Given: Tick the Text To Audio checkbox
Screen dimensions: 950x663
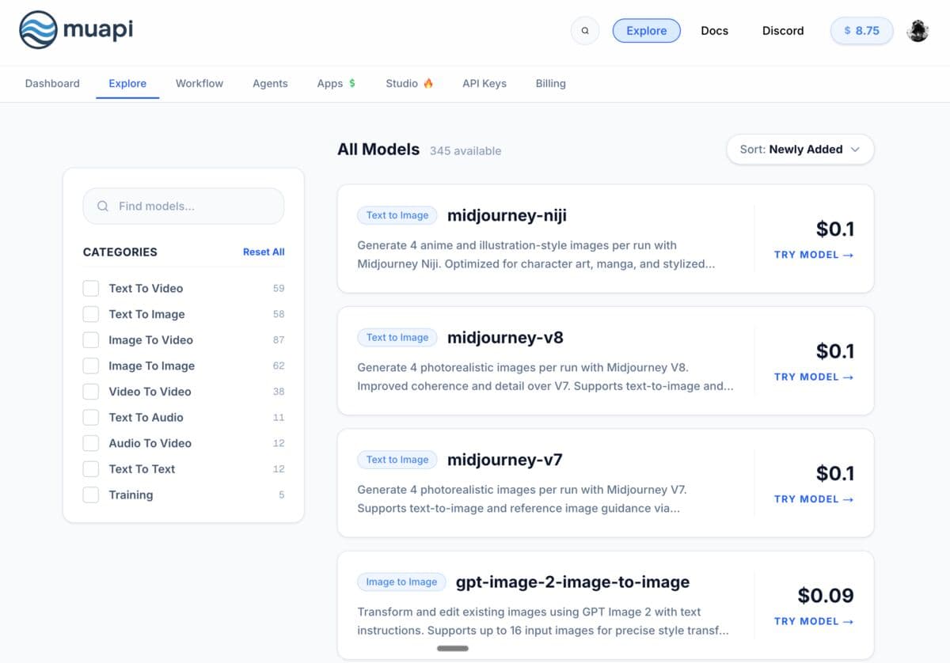Looking at the screenshot, I should 91,417.
